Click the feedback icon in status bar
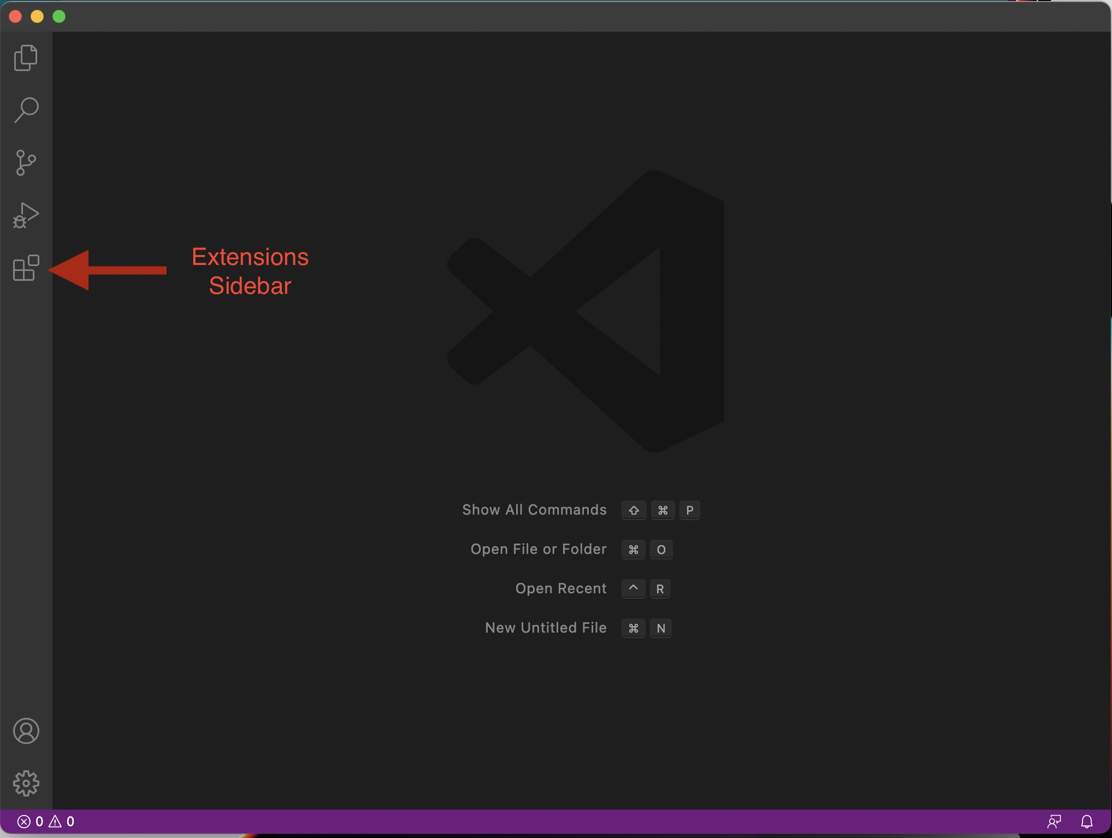Screen dimensions: 1112x838 pos(1054,822)
